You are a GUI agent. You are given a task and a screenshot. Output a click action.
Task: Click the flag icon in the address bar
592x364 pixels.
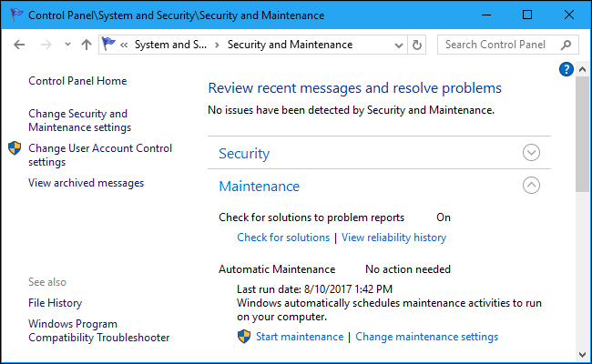coord(109,45)
